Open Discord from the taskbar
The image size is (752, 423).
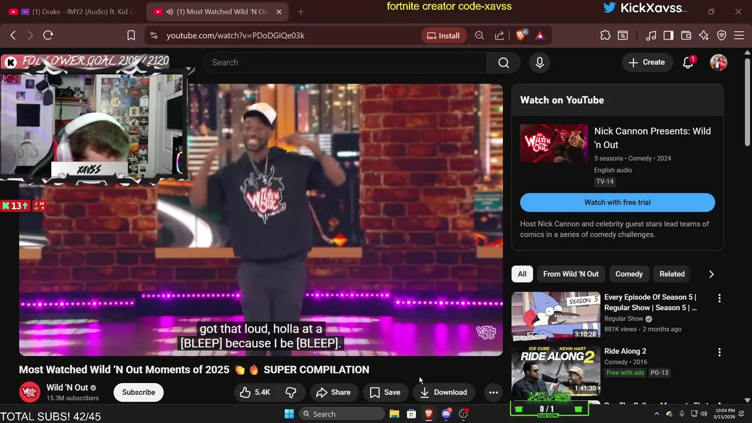[x=446, y=414]
